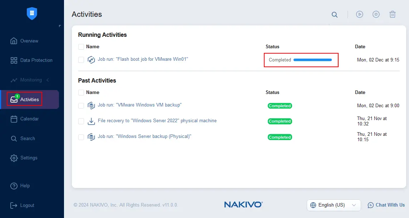Screen dimensions: 409x218
Task: Click Completed badge for File recovery row
Action: coord(280,121)
